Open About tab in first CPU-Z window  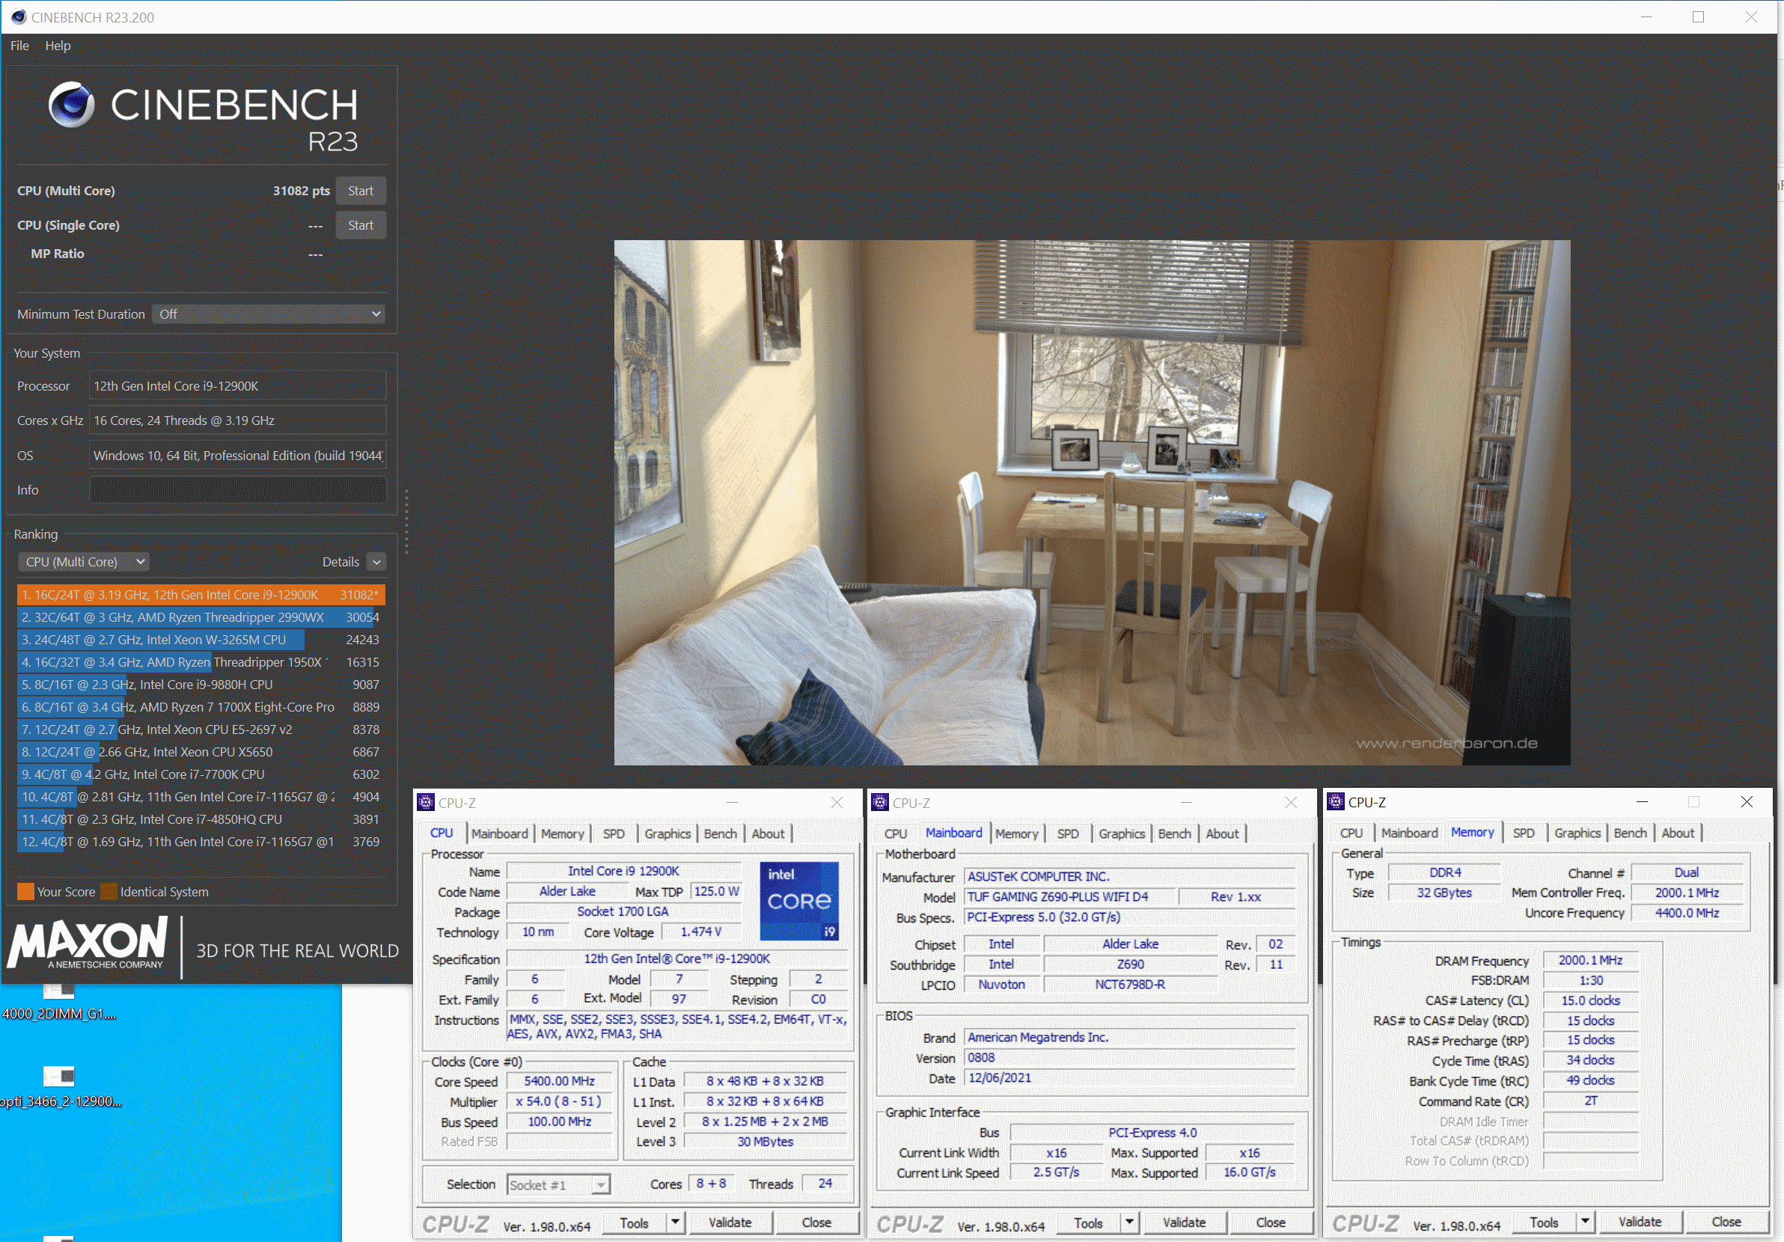[x=768, y=833]
